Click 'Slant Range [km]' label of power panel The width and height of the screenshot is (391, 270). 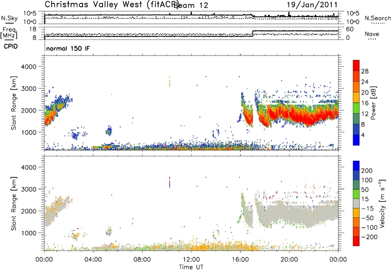14,103
